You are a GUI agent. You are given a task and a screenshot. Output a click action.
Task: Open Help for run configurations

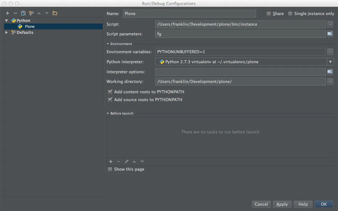click(303, 204)
